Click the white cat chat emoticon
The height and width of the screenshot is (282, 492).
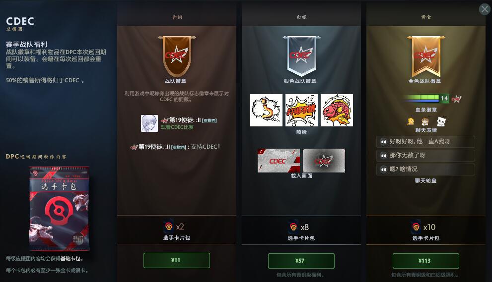coord(441,121)
